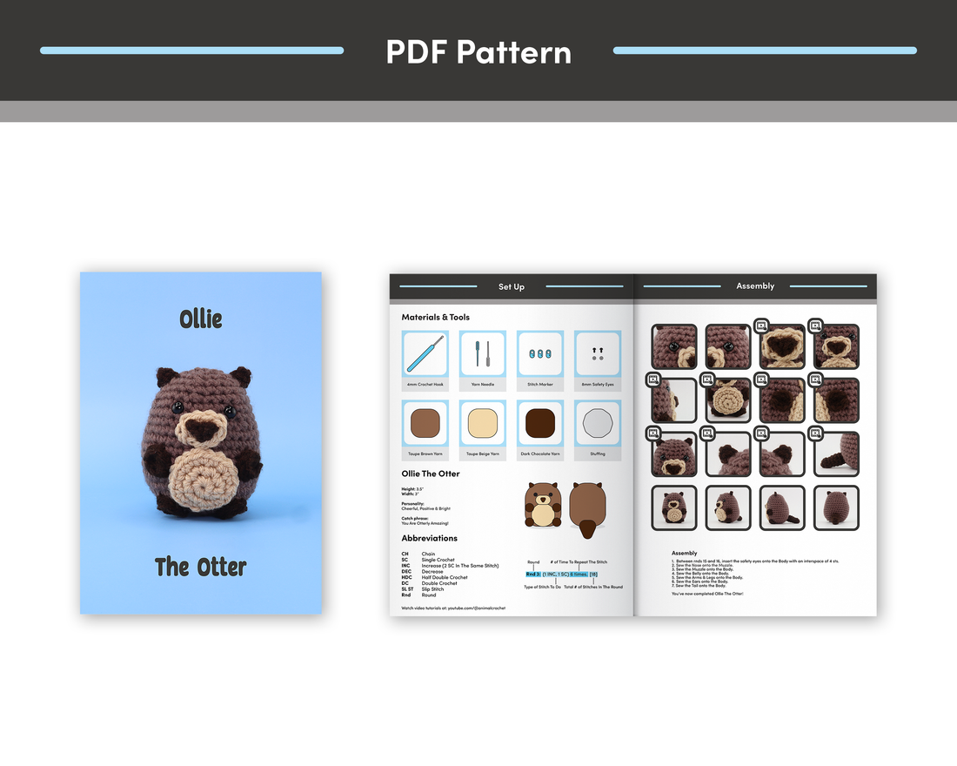Click the finished otter rear-view photo
Image resolution: width=957 pixels, height=766 pixels.
(836, 507)
